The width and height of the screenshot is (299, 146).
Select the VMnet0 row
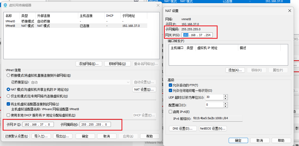click(76, 21)
